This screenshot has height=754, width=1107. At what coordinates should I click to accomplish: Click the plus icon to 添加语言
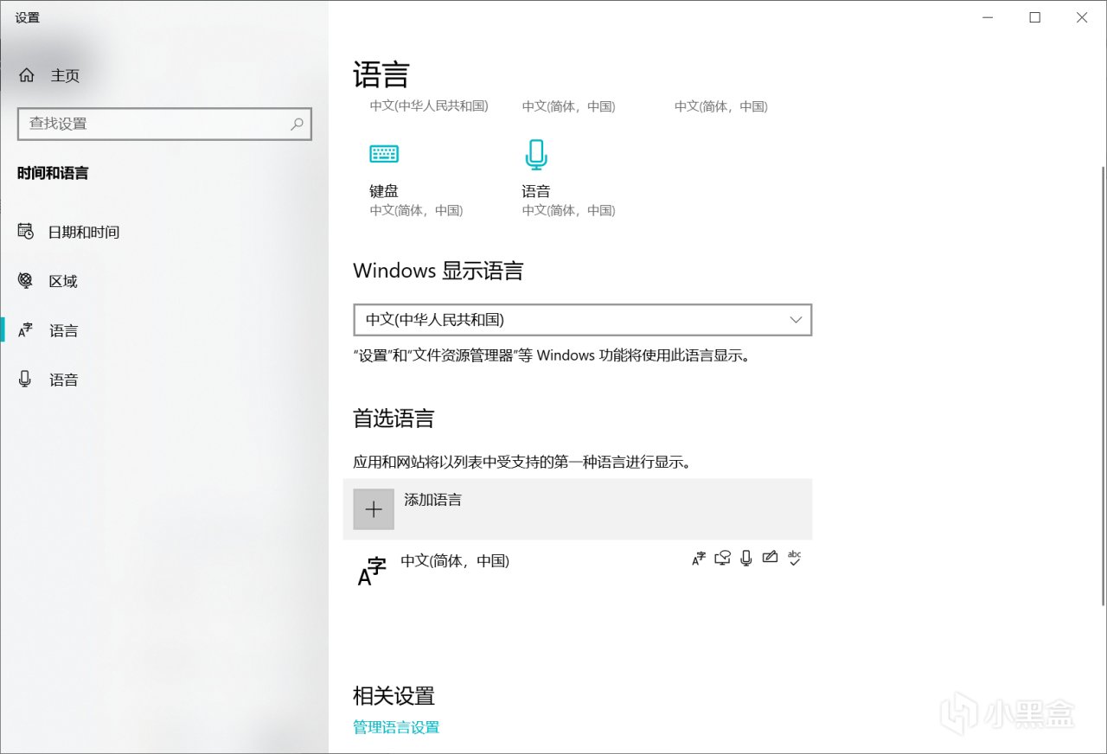coord(374,509)
